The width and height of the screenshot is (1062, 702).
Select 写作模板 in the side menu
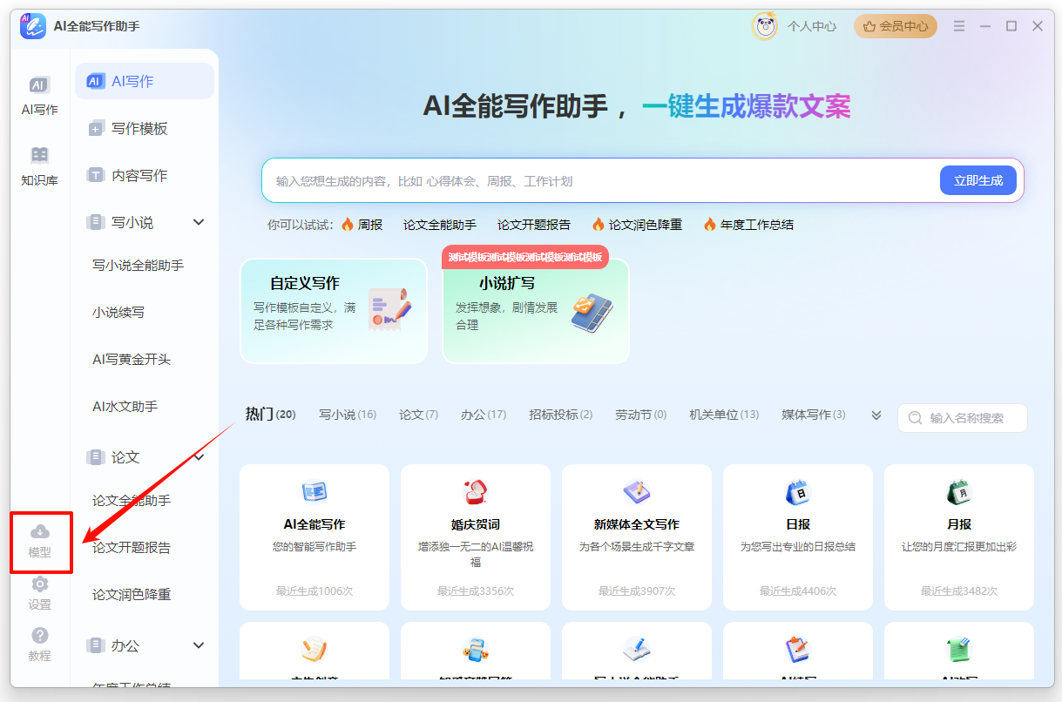[x=139, y=129]
